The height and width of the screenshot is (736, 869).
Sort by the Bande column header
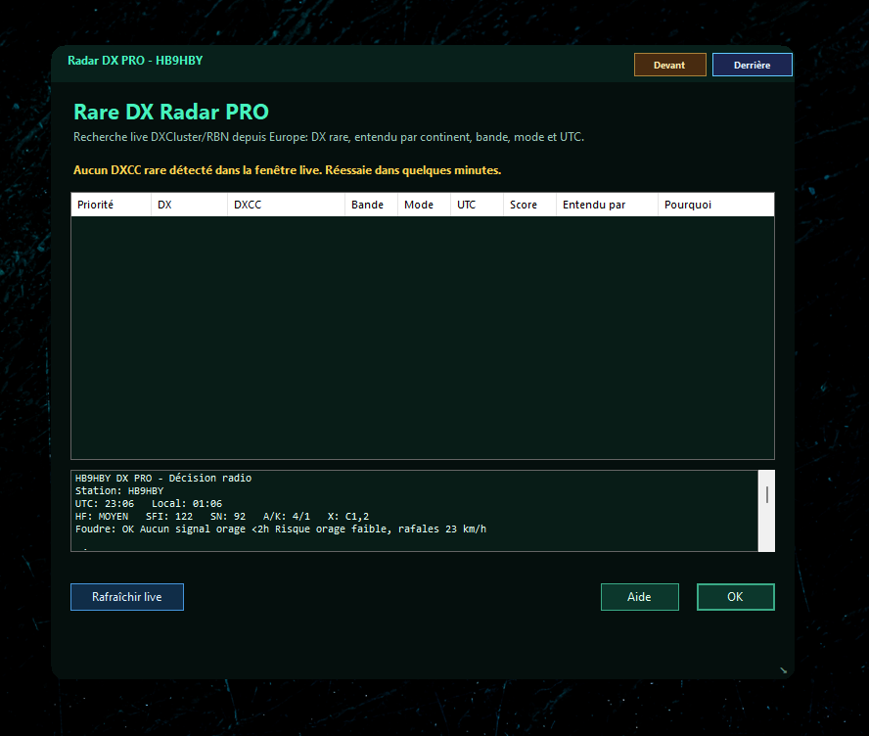click(x=371, y=205)
